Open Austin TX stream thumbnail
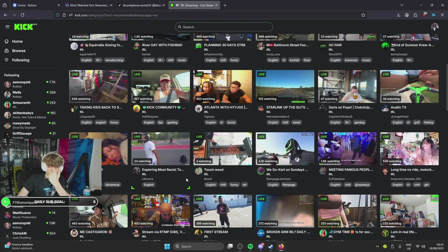Screen dimensions: 448x252 click(x=409, y=86)
